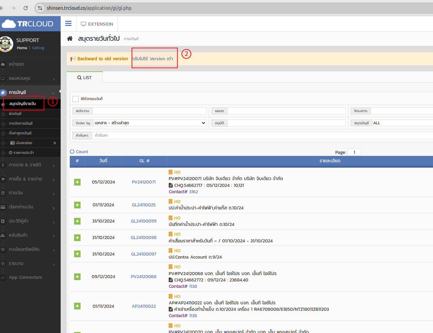The height and width of the screenshot is (333, 433).
Task: Click cheque file icon for CHQ.54662772
Action: pos(171,280)
